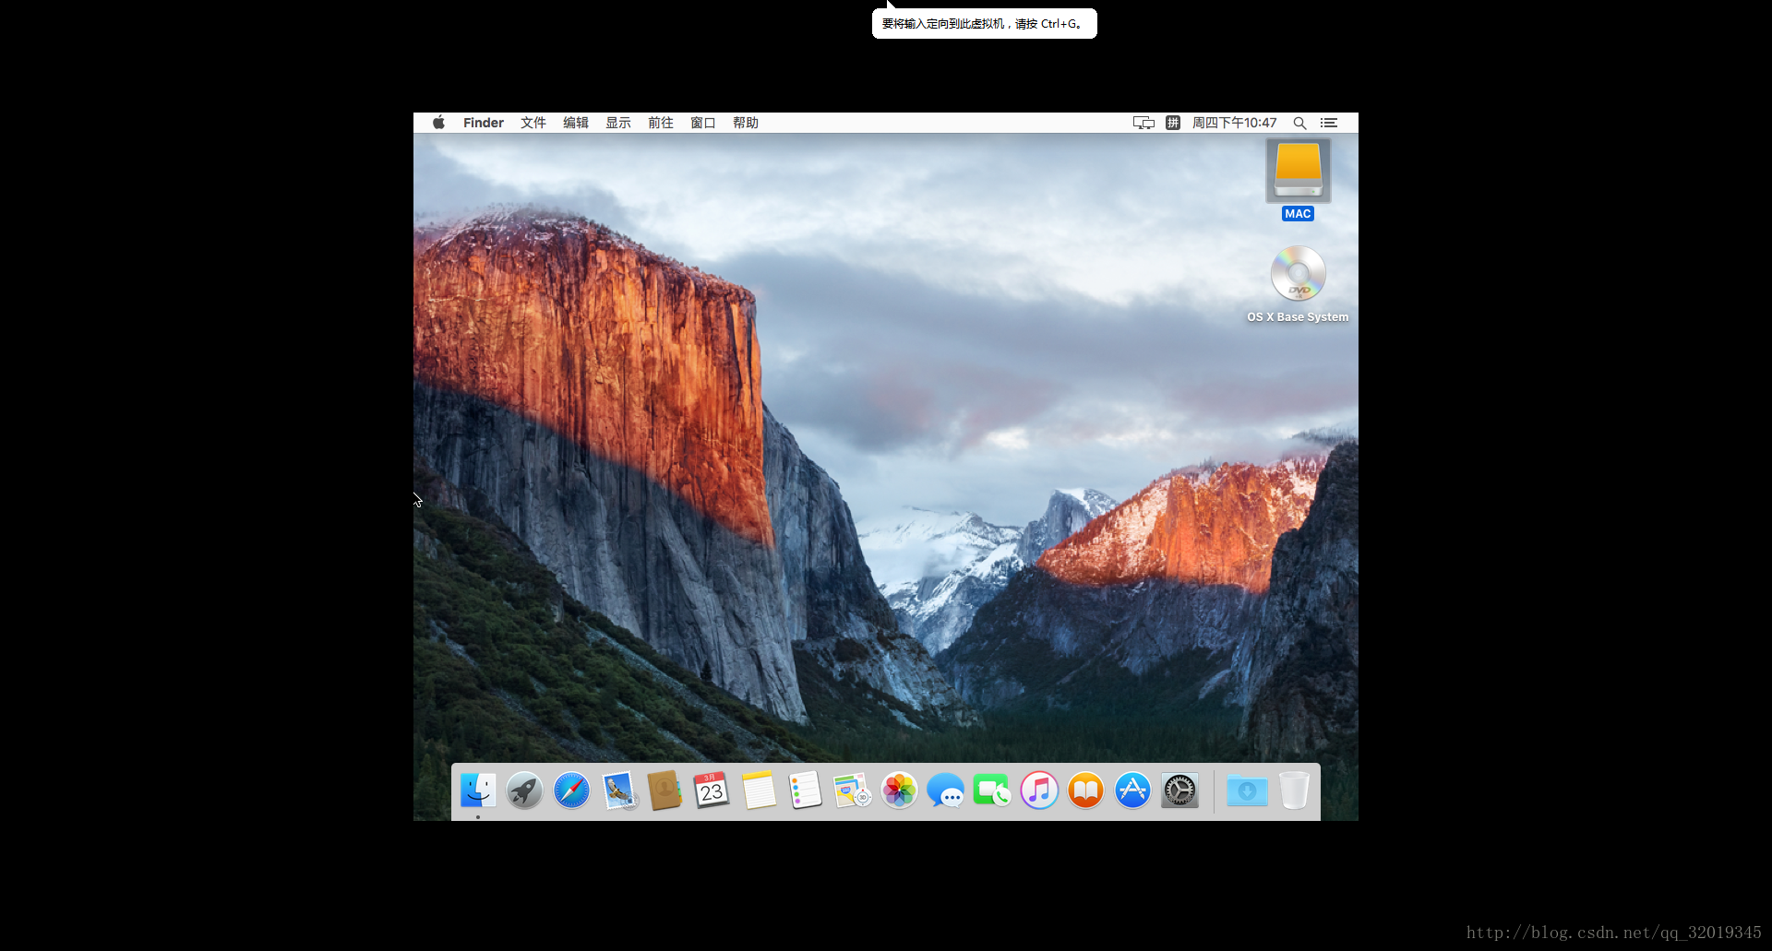This screenshot has height=951, width=1772.
Task: Open App Store icon in Dock
Action: [1132, 791]
